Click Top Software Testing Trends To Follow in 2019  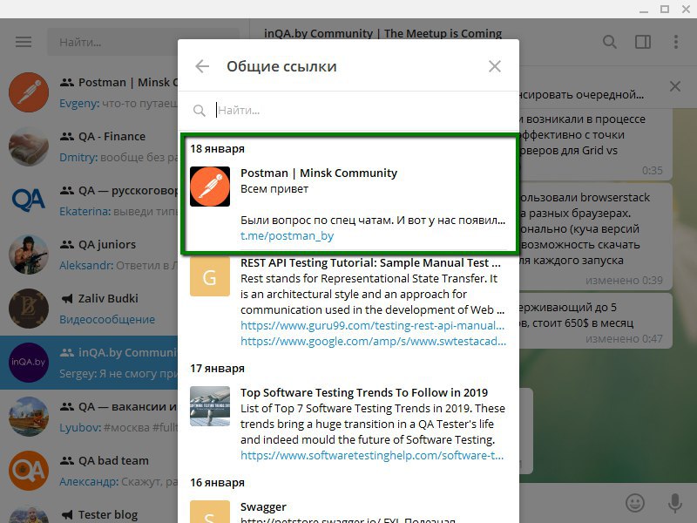(x=364, y=393)
